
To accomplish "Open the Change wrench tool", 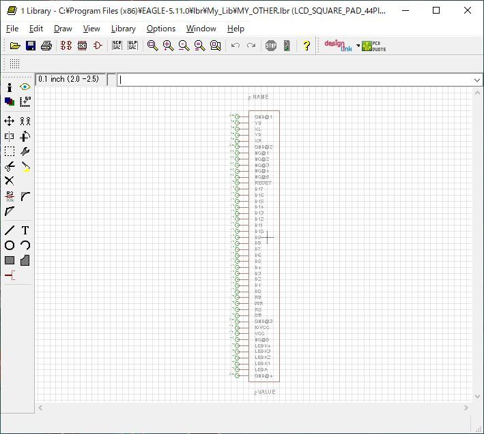I will click(25, 151).
